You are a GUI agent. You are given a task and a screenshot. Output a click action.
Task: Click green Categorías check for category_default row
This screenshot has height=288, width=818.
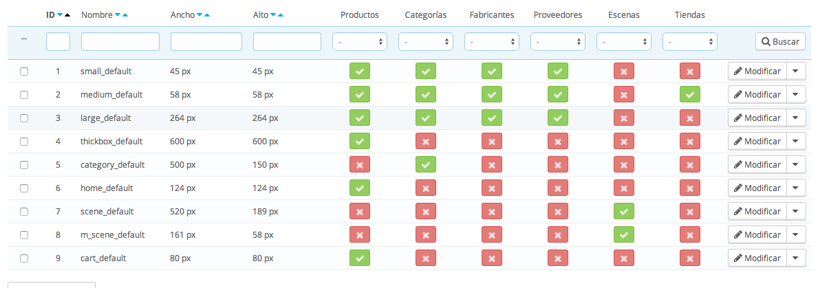click(425, 164)
